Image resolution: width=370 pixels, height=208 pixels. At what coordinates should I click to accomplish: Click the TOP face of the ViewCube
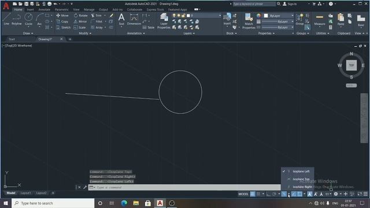(x=351, y=65)
